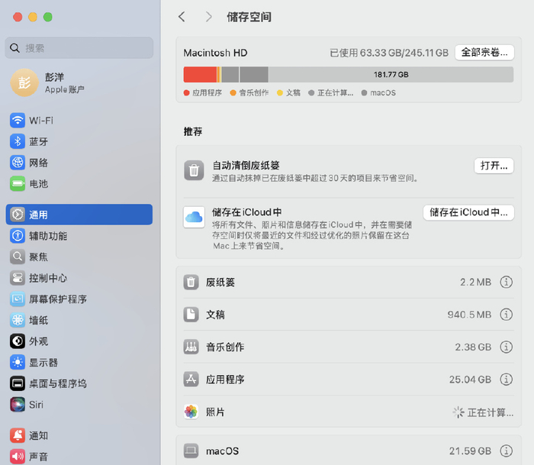Click the 照片 Photos row icon
This screenshot has width=534, height=465.
pyautogui.click(x=191, y=412)
